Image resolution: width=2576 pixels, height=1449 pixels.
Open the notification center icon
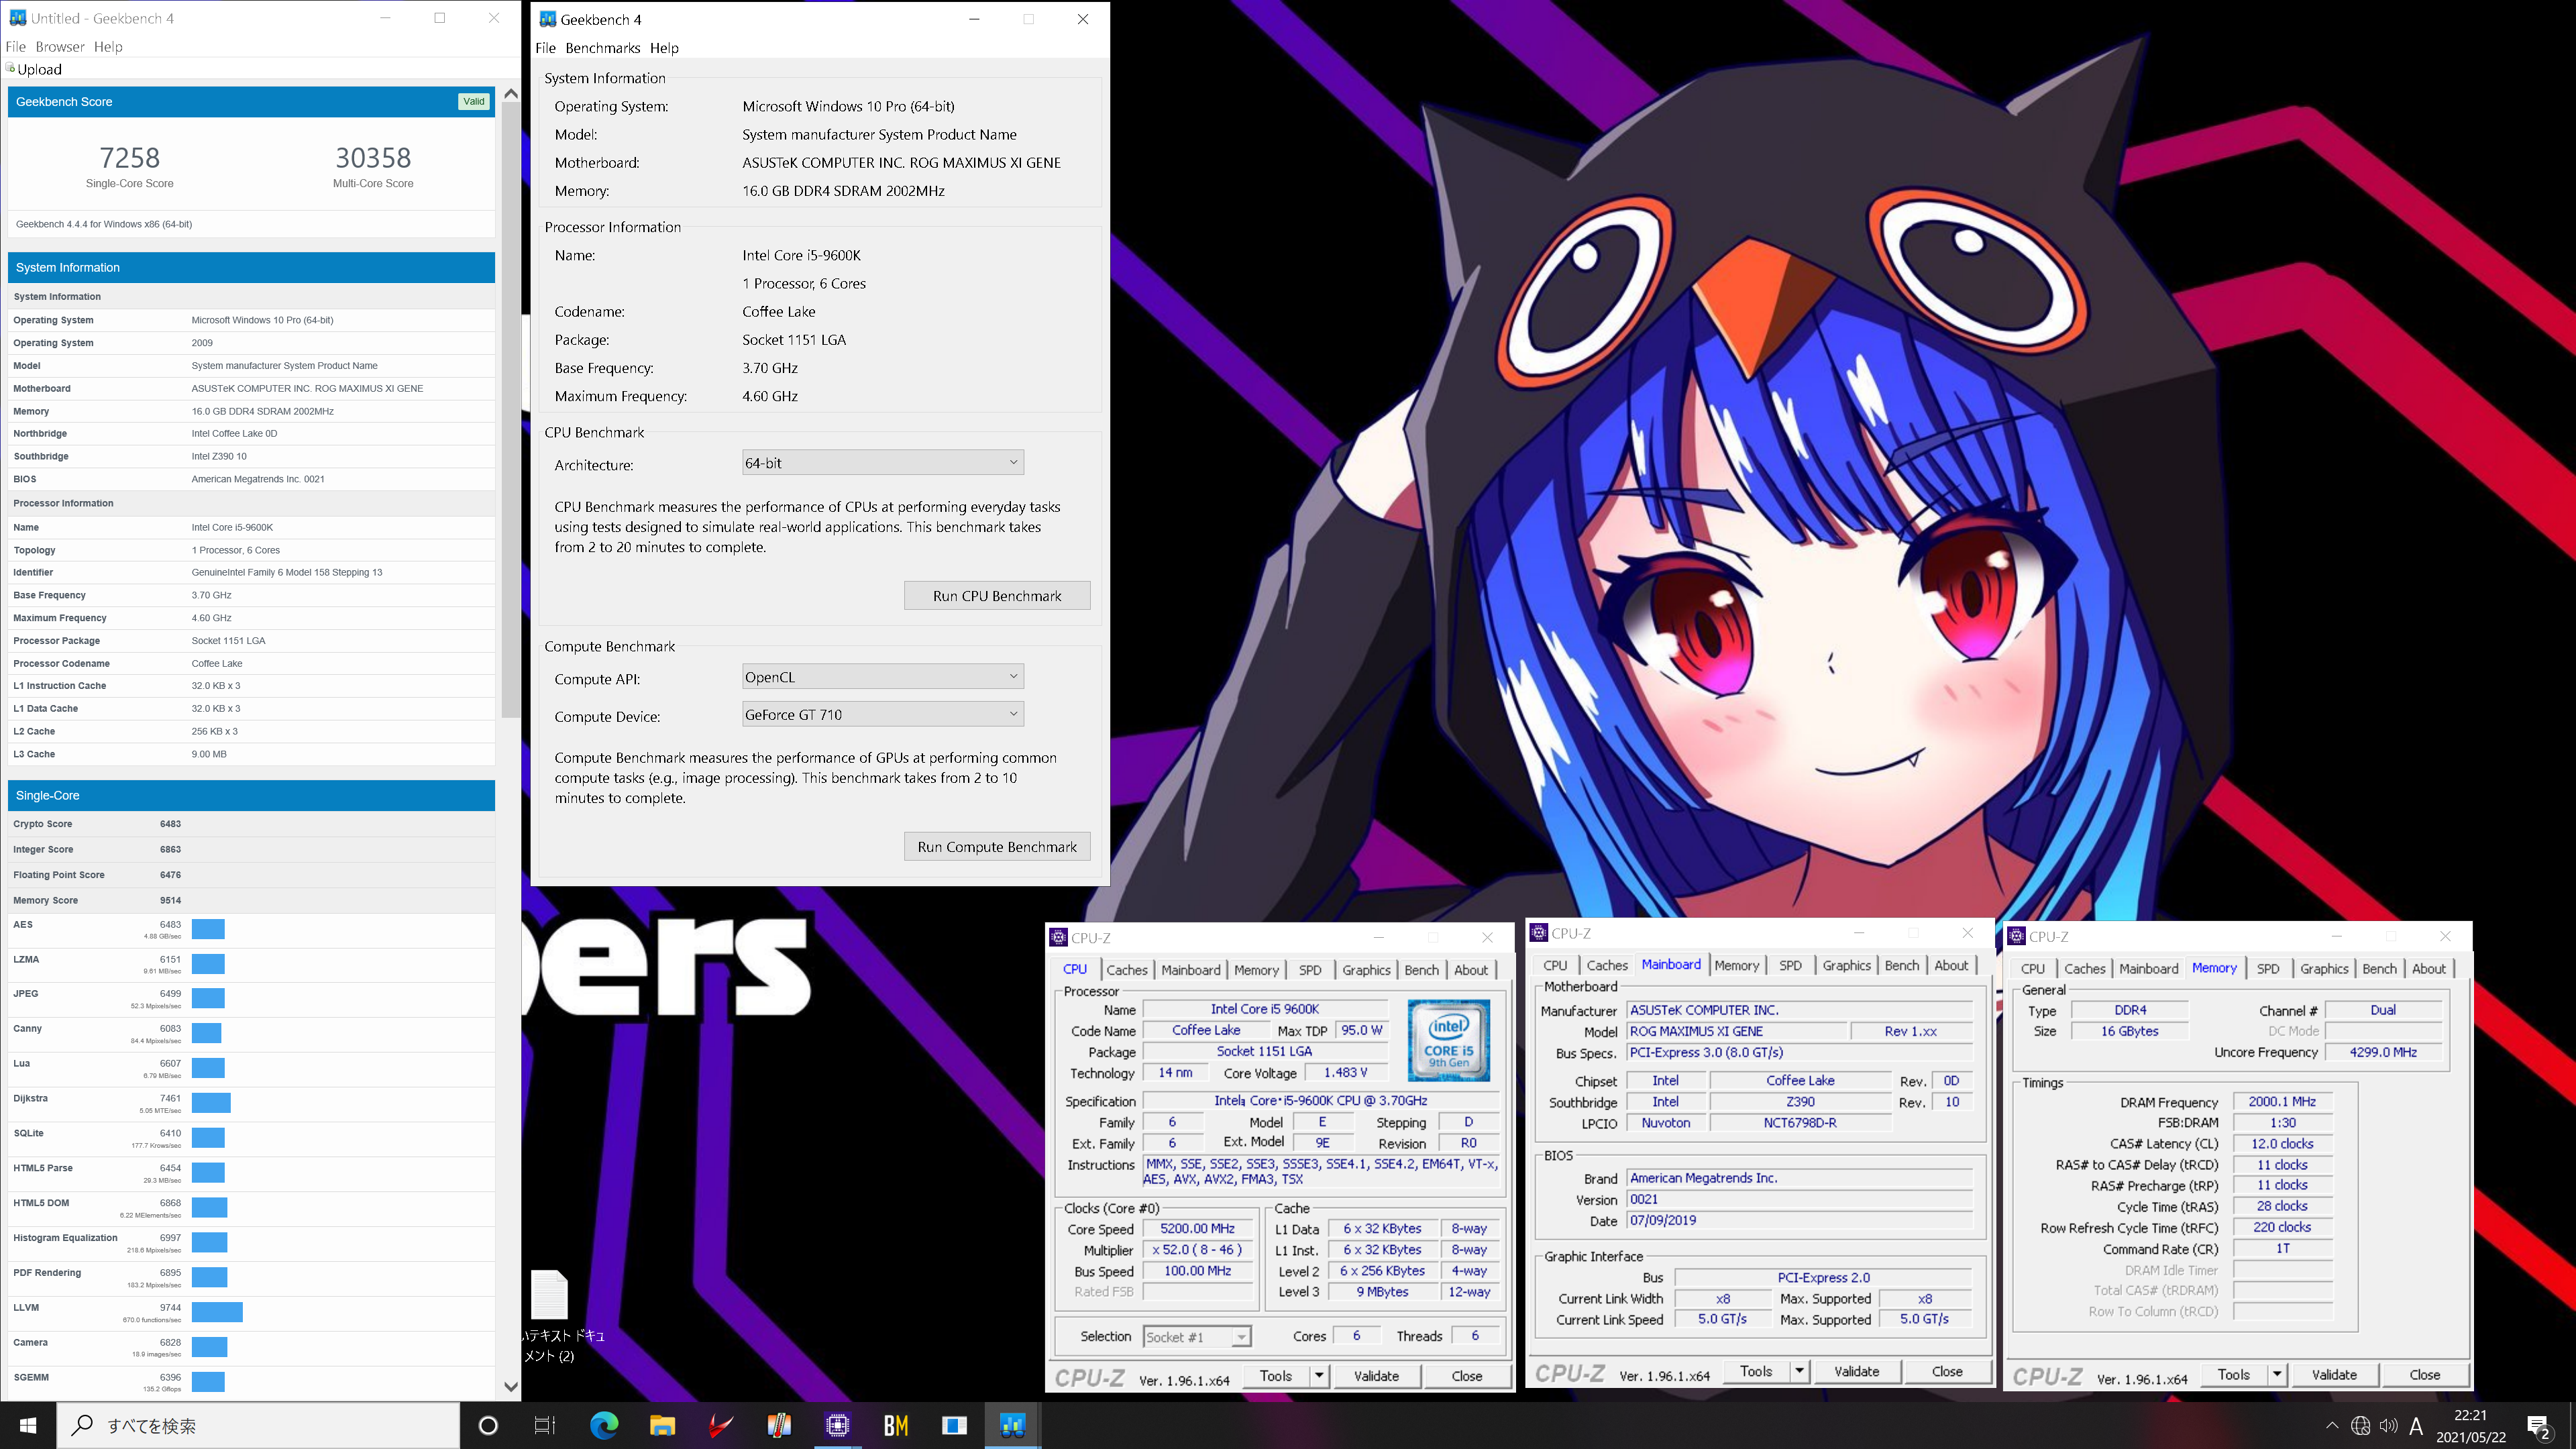coord(2538,1426)
